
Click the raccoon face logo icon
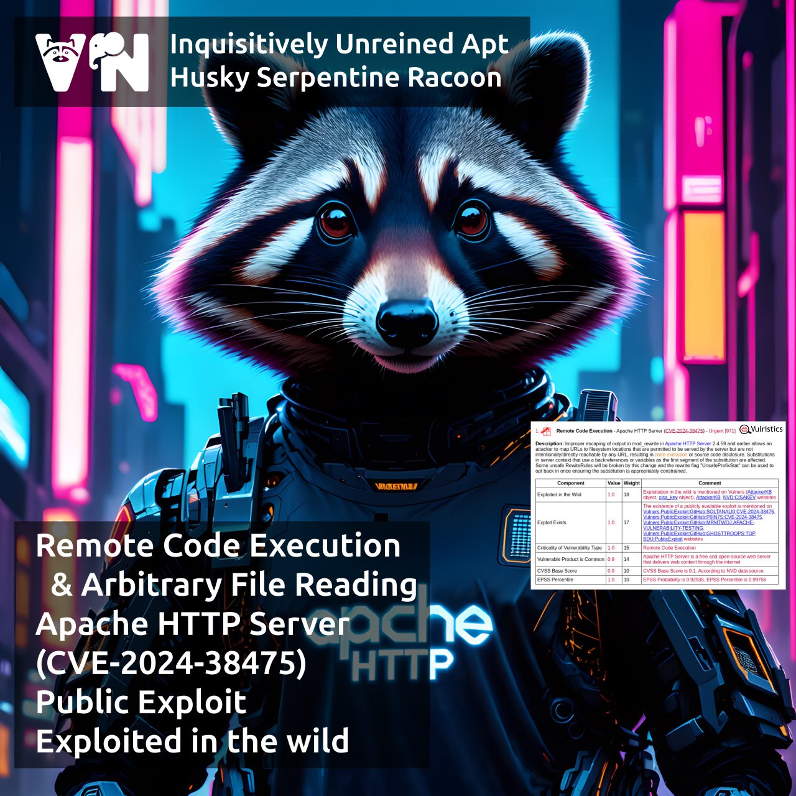pyautogui.click(x=60, y=62)
